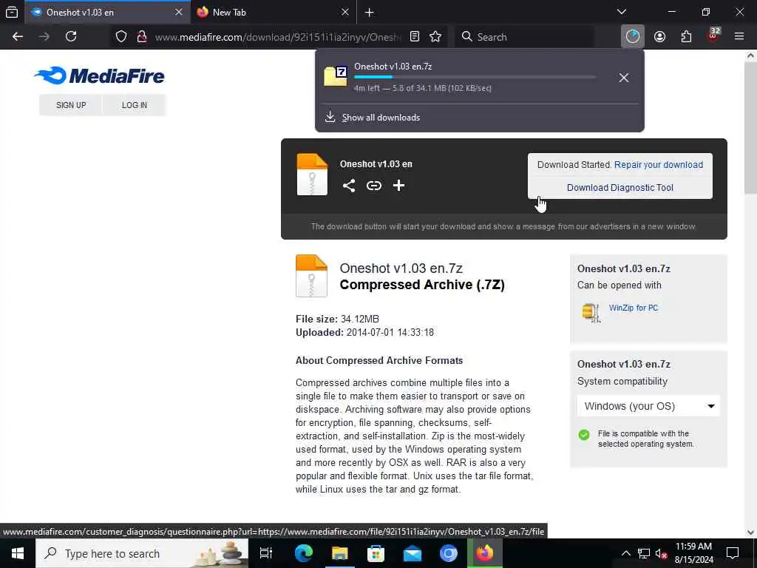Open Task View on the taskbar

click(266, 553)
